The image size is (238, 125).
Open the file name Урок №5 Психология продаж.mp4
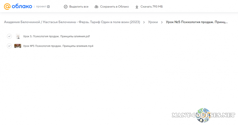click(58, 46)
